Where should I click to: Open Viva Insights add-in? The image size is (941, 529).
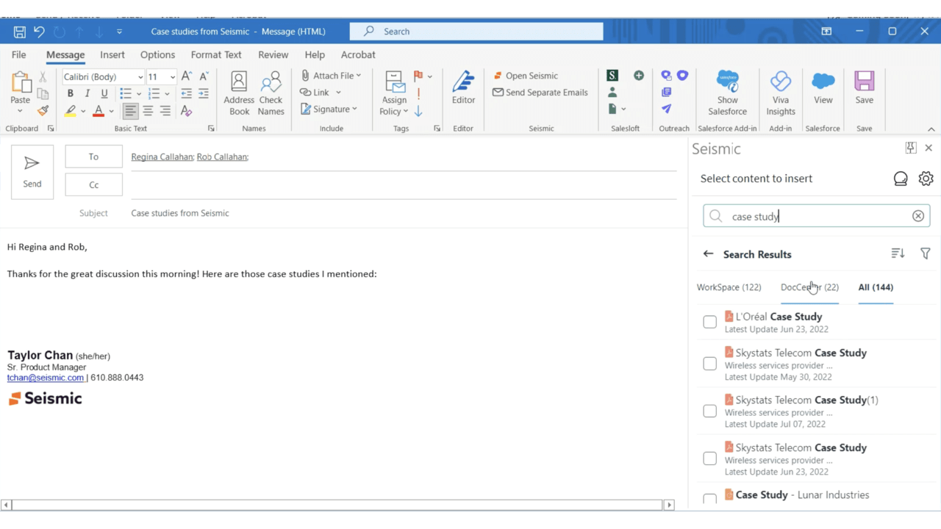pyautogui.click(x=781, y=93)
